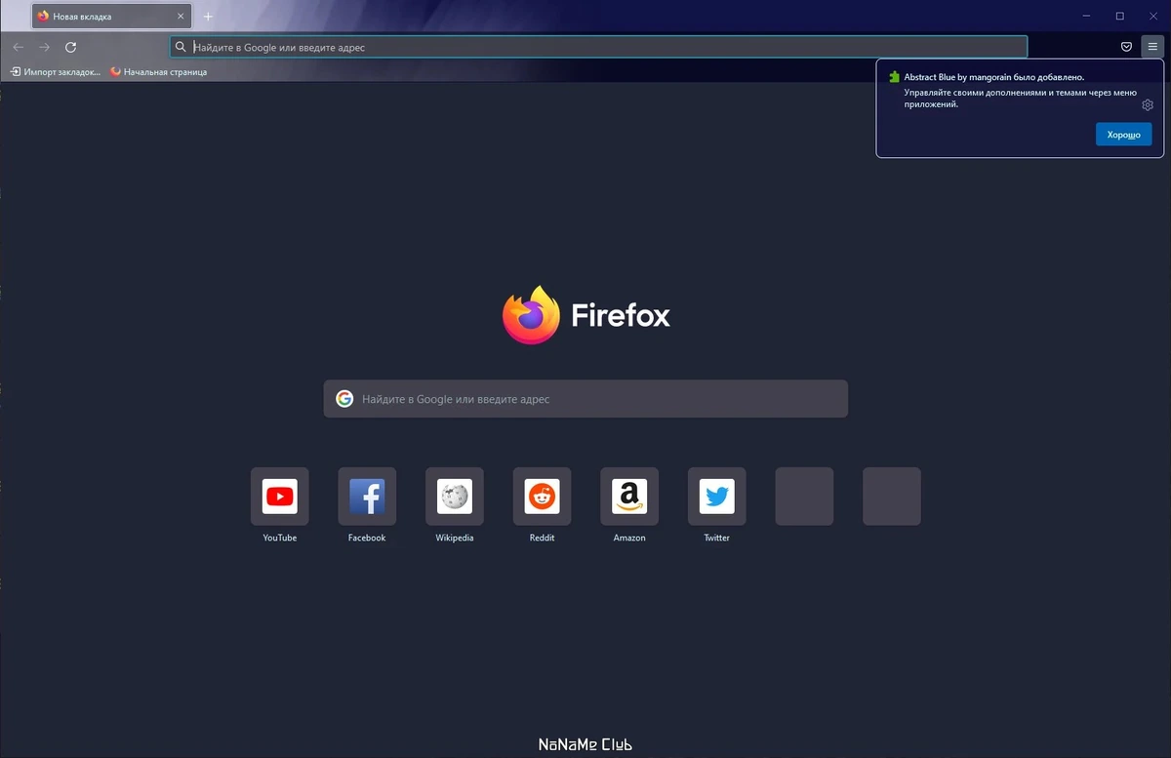
Task: Click the Facebook label text
Action: 367,538
